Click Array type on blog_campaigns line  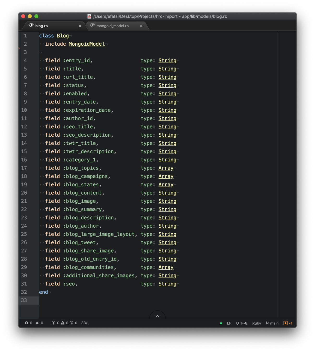(x=166, y=177)
